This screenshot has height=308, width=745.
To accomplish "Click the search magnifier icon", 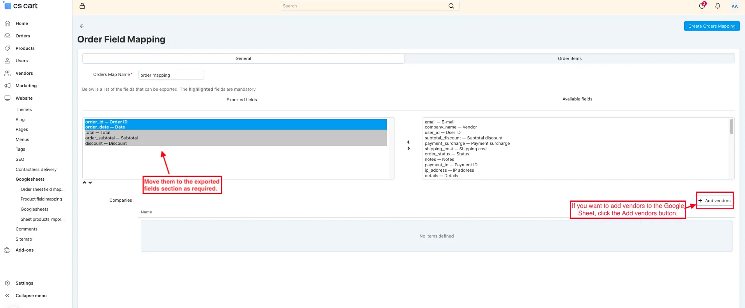I will 451,6.
